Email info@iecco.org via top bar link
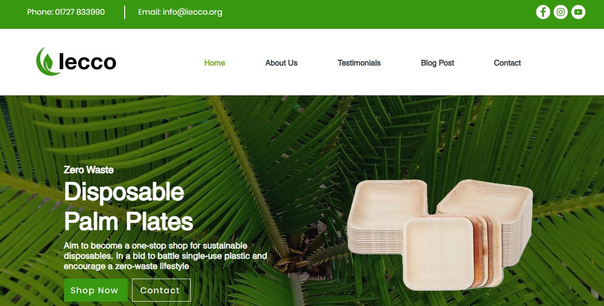Screen dimensions: 604x306 click(180, 12)
